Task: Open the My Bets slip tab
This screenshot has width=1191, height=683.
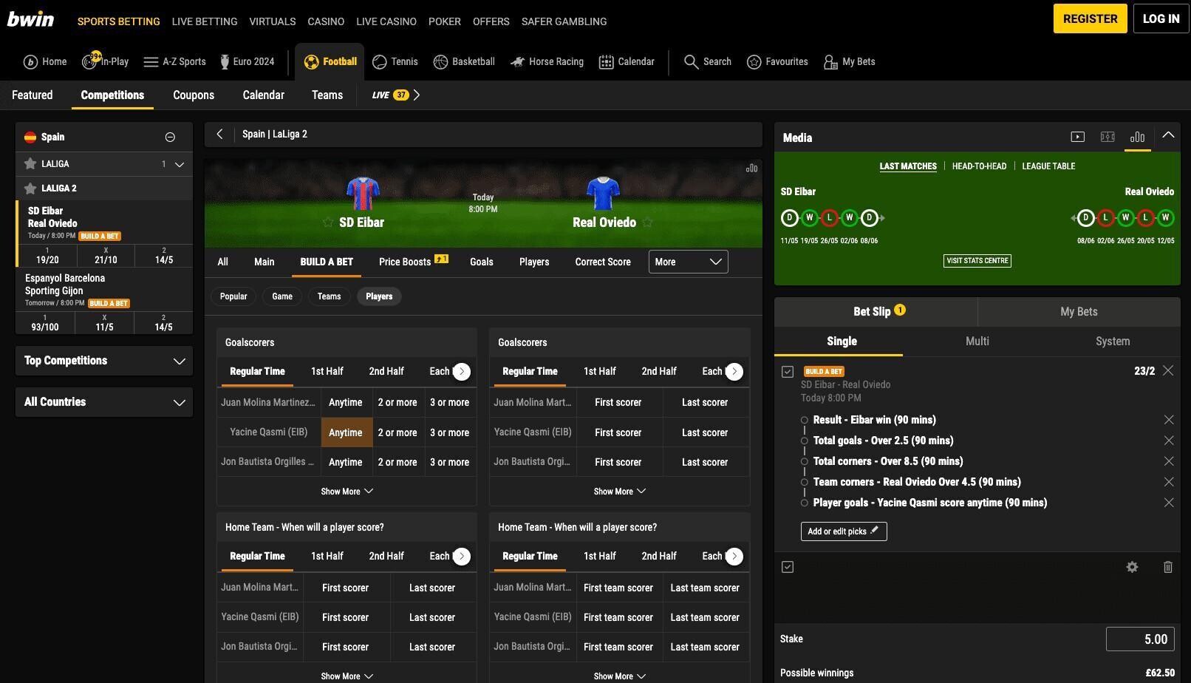Action: pos(1079,312)
